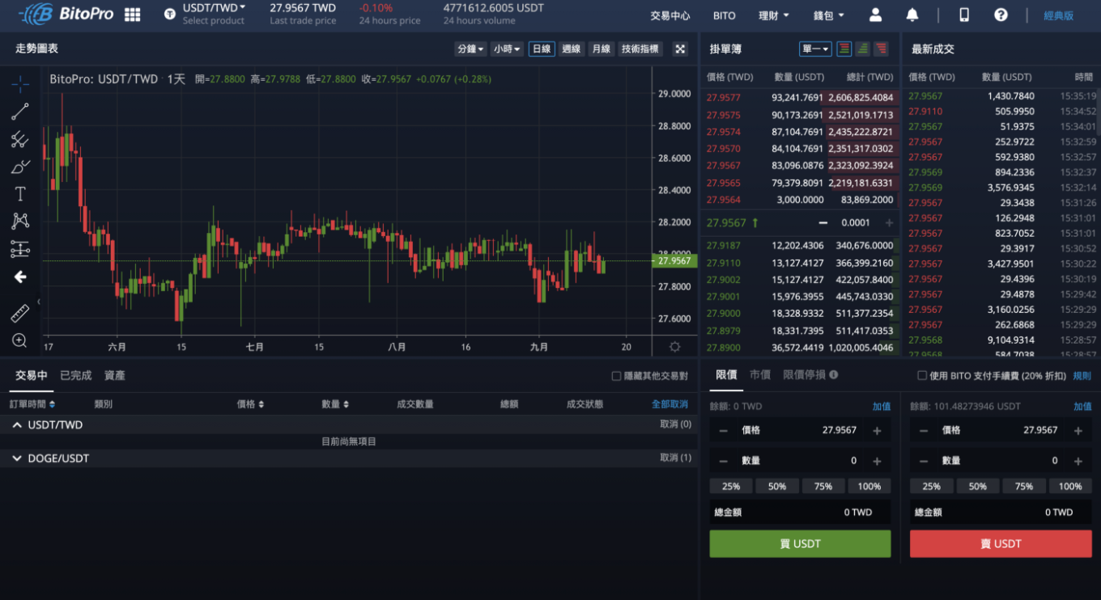Open the 經典版 classic version link
The width and height of the screenshot is (1101, 600).
(1058, 15)
